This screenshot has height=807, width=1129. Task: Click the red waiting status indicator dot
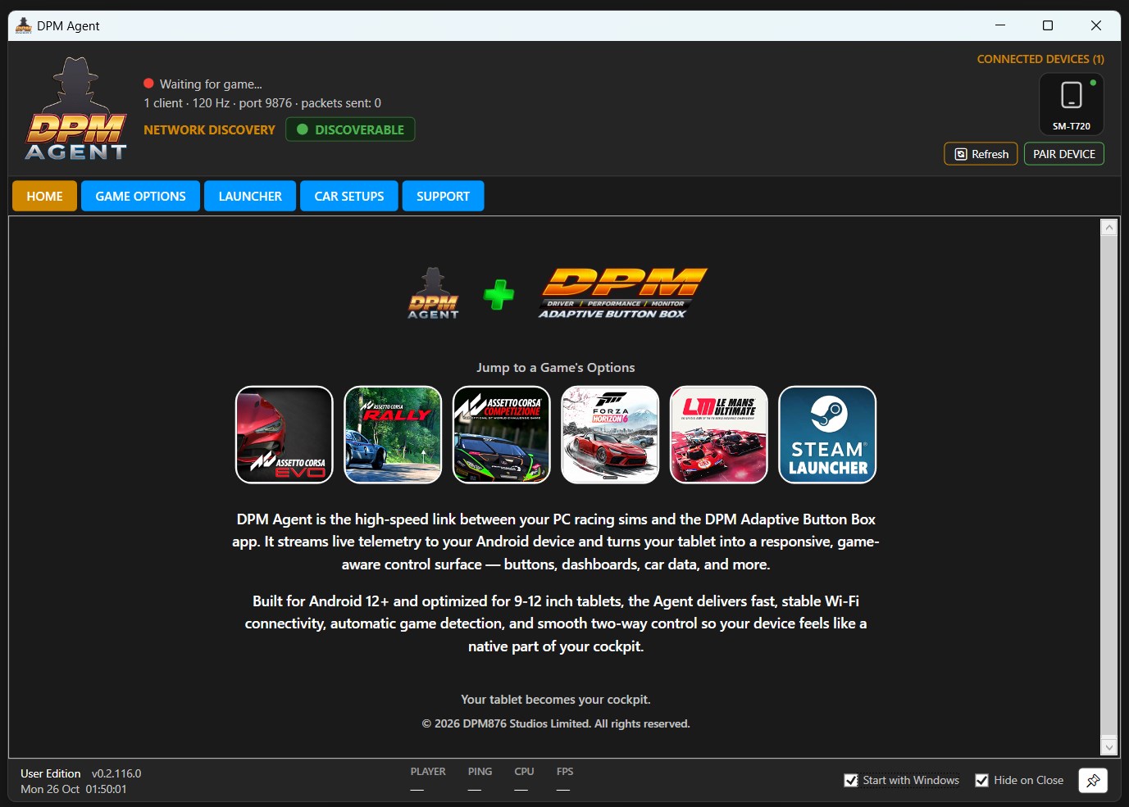148,84
